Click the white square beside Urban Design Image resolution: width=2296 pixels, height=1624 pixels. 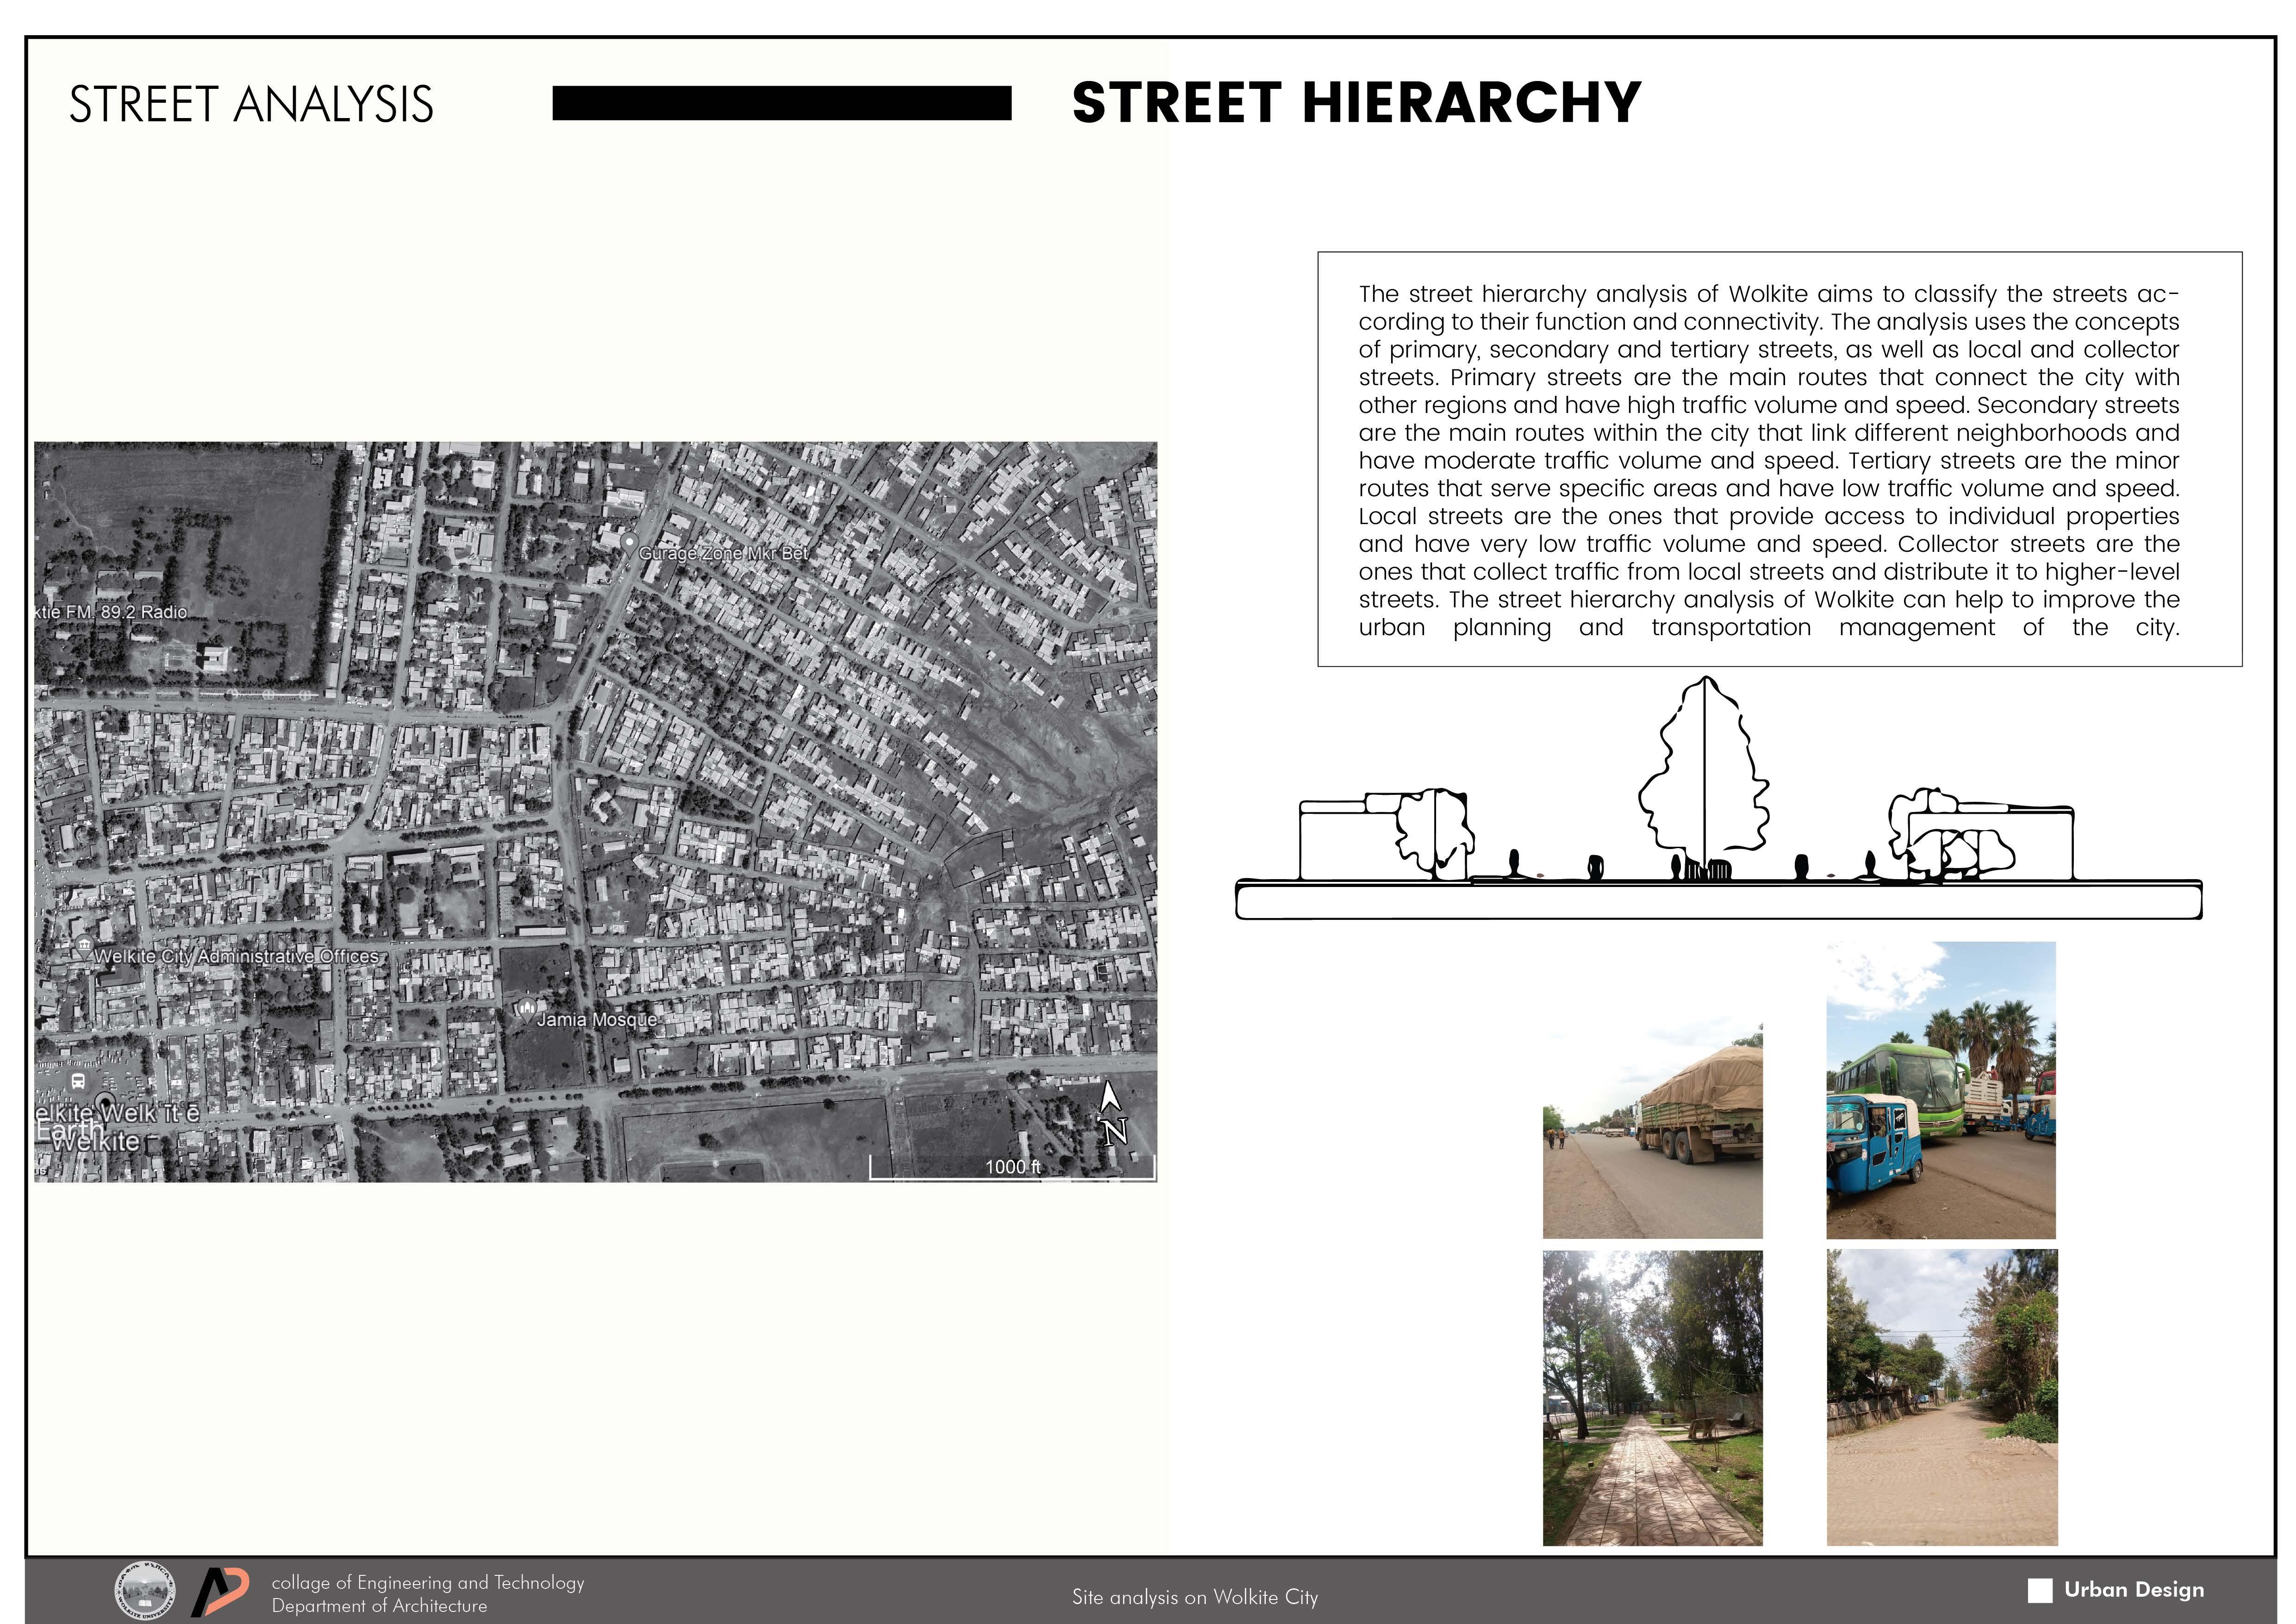pos(2040,1590)
